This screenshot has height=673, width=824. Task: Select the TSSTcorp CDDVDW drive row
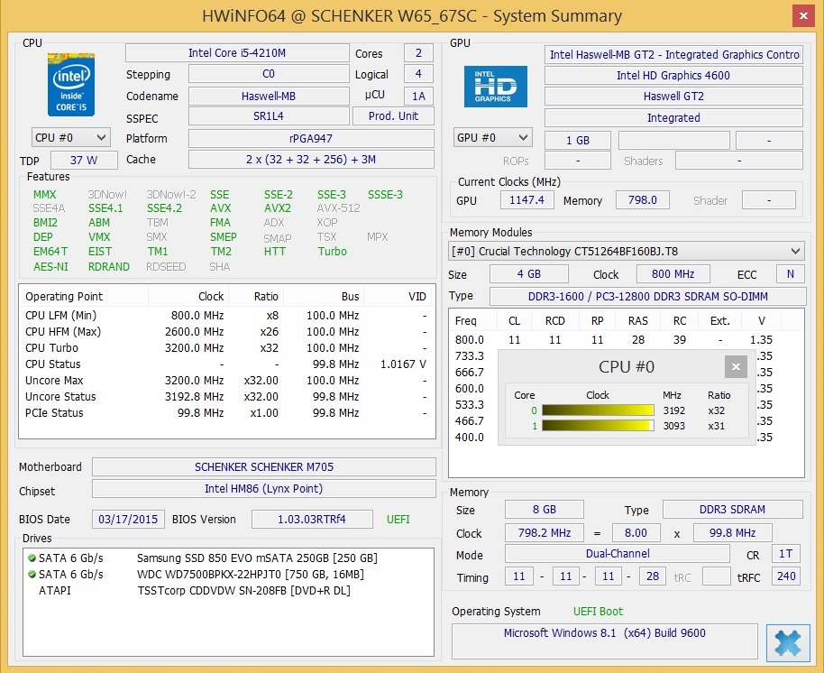pos(228,590)
